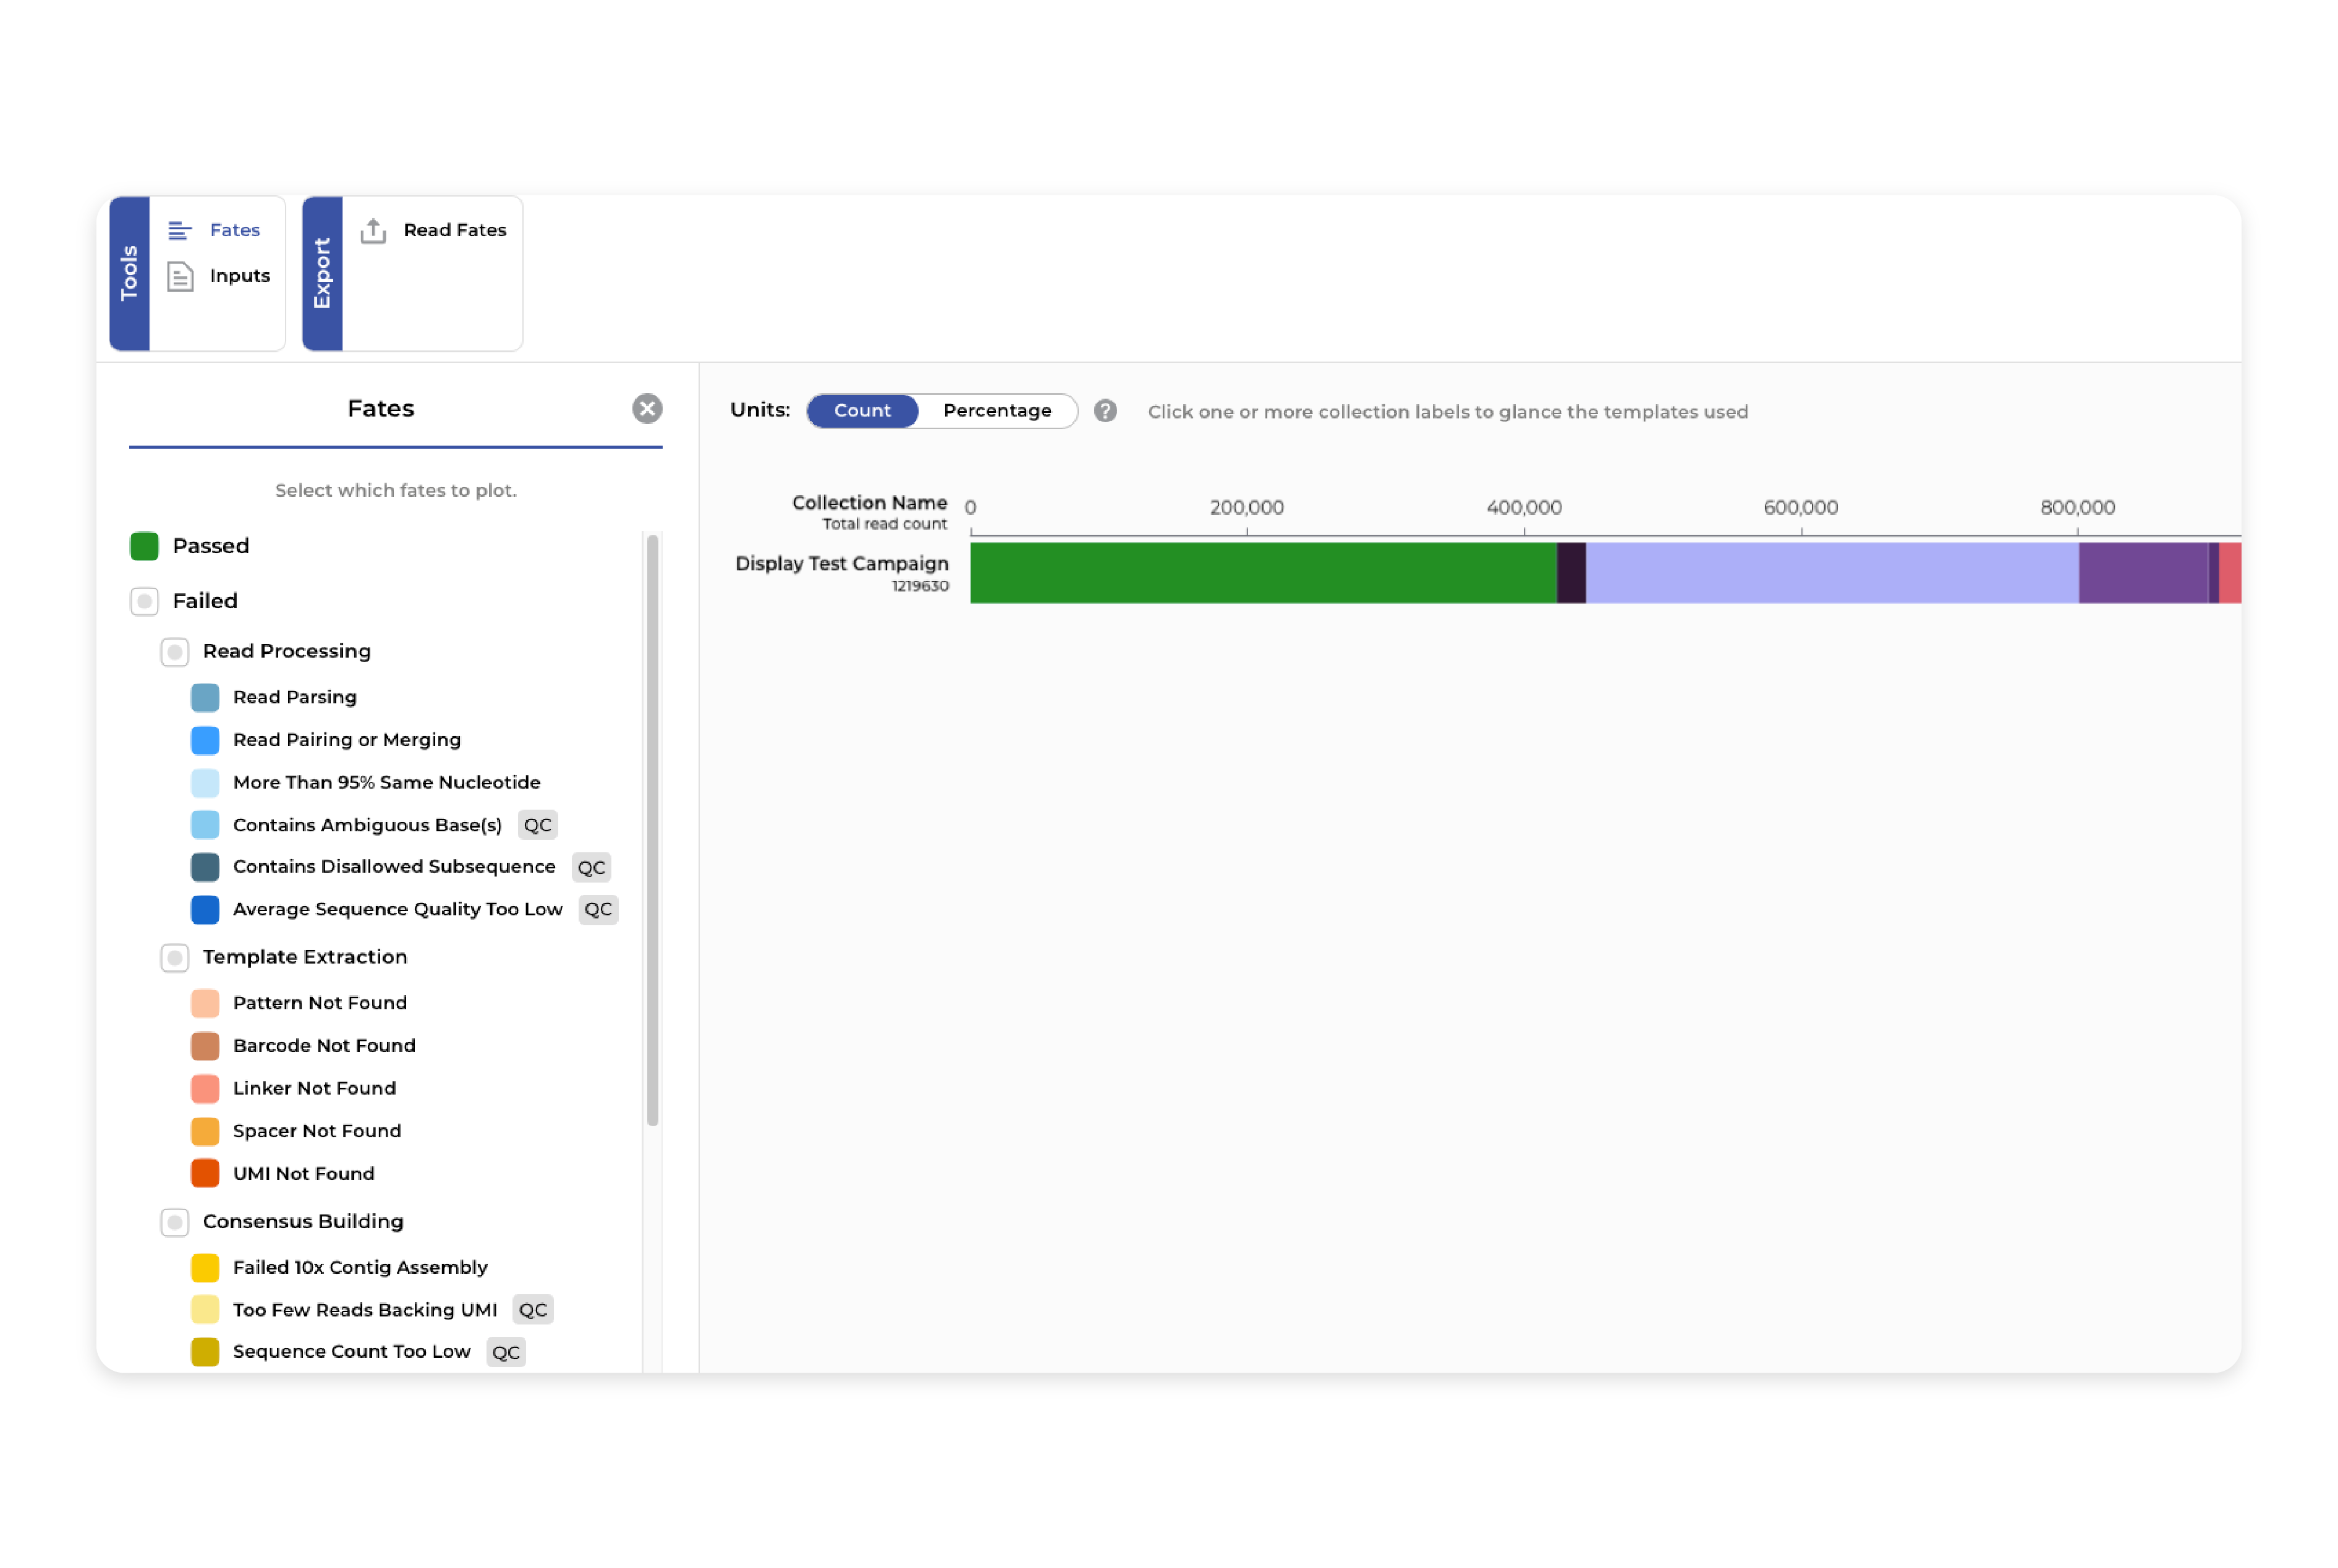
Task: Click the green Passed bar segment
Action: tap(1263, 573)
